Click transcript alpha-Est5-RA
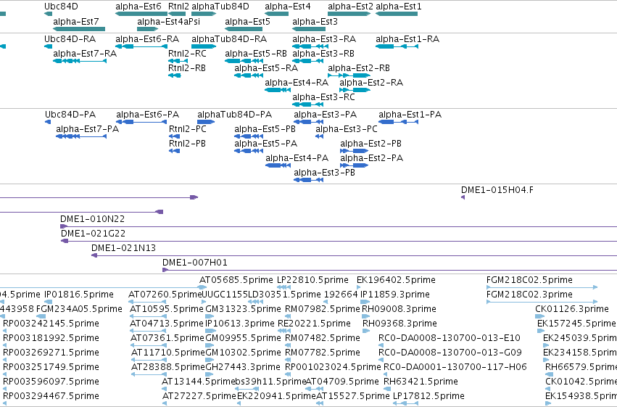617x407 pixels. pyautogui.click(x=249, y=75)
